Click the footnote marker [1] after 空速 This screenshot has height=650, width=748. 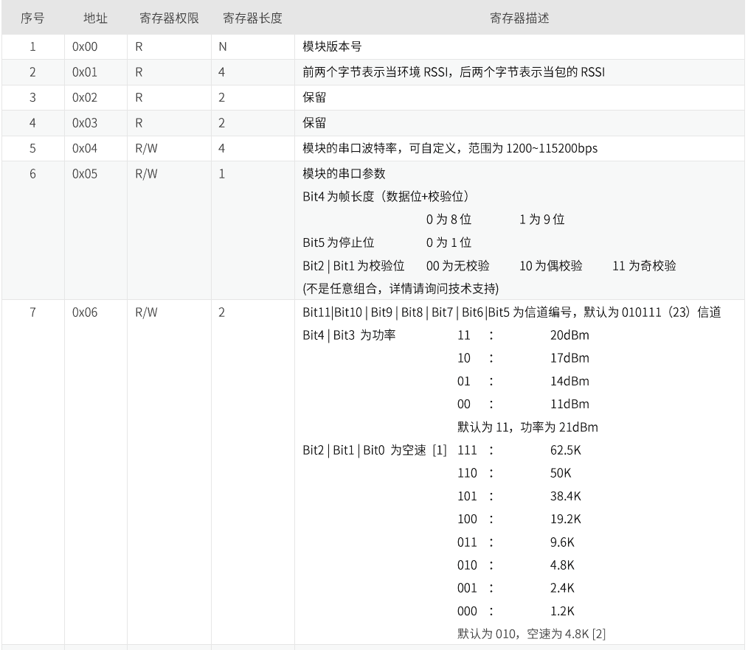click(x=438, y=450)
